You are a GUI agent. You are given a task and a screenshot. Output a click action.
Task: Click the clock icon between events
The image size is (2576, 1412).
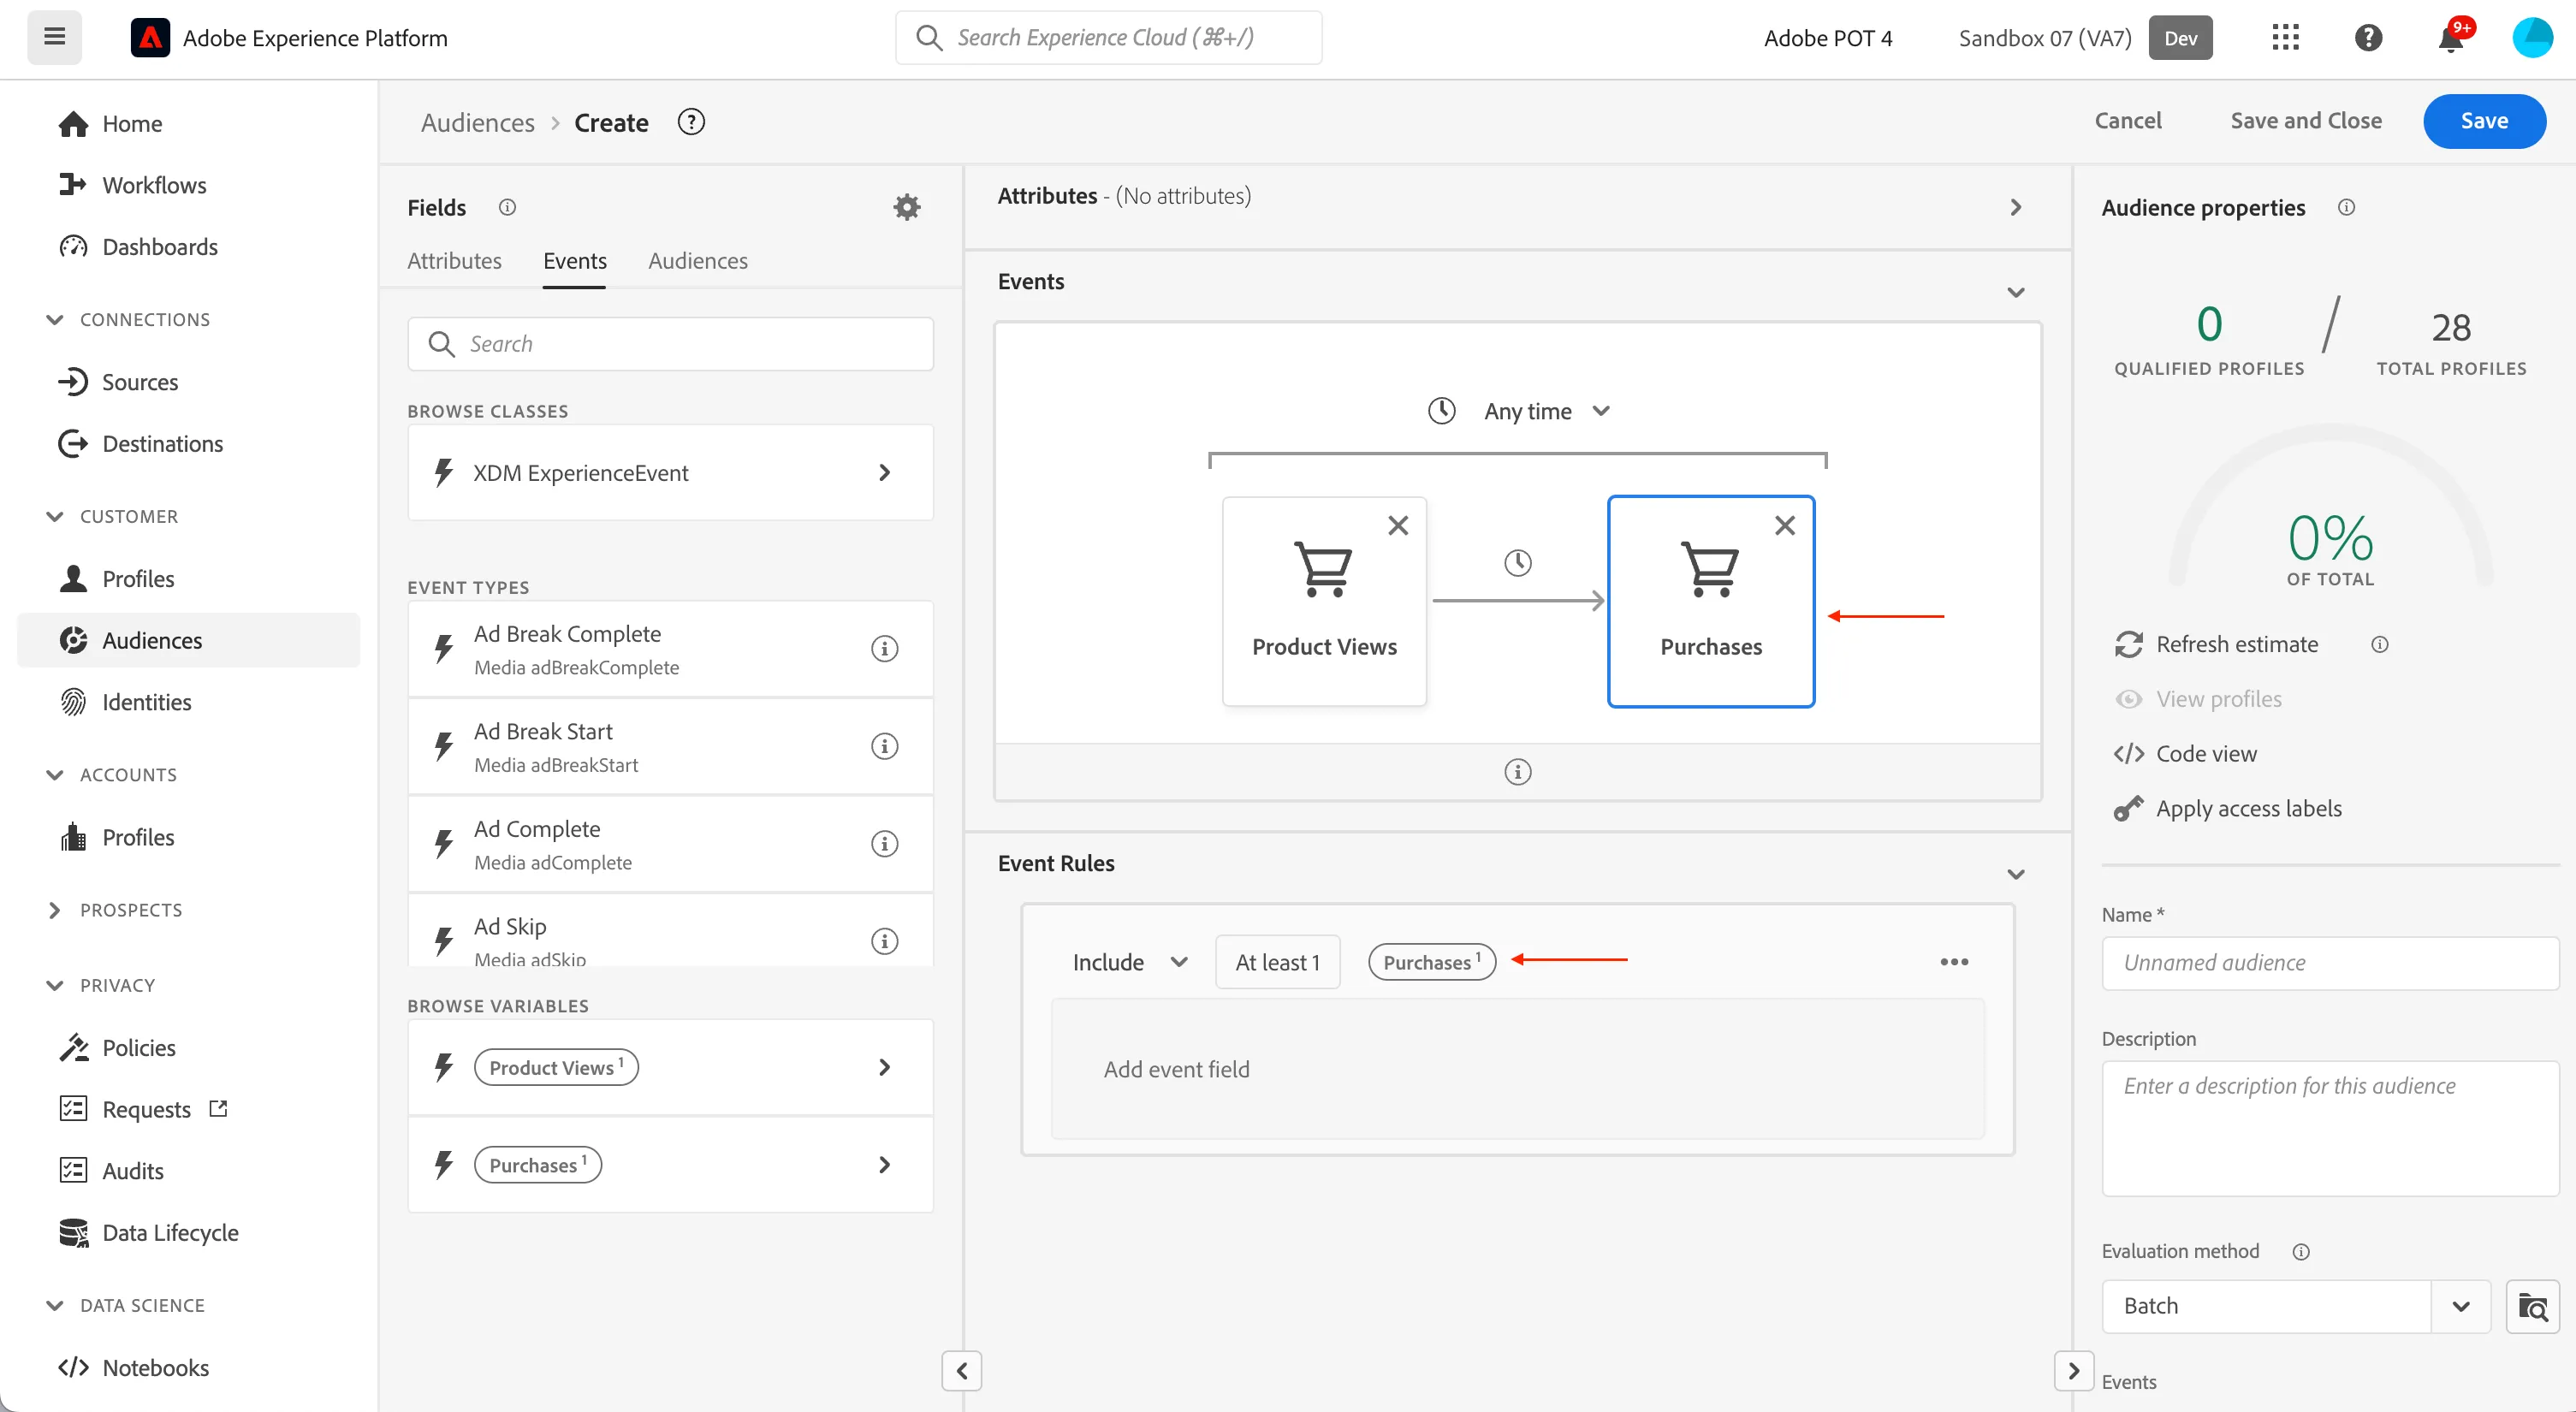tap(1517, 563)
